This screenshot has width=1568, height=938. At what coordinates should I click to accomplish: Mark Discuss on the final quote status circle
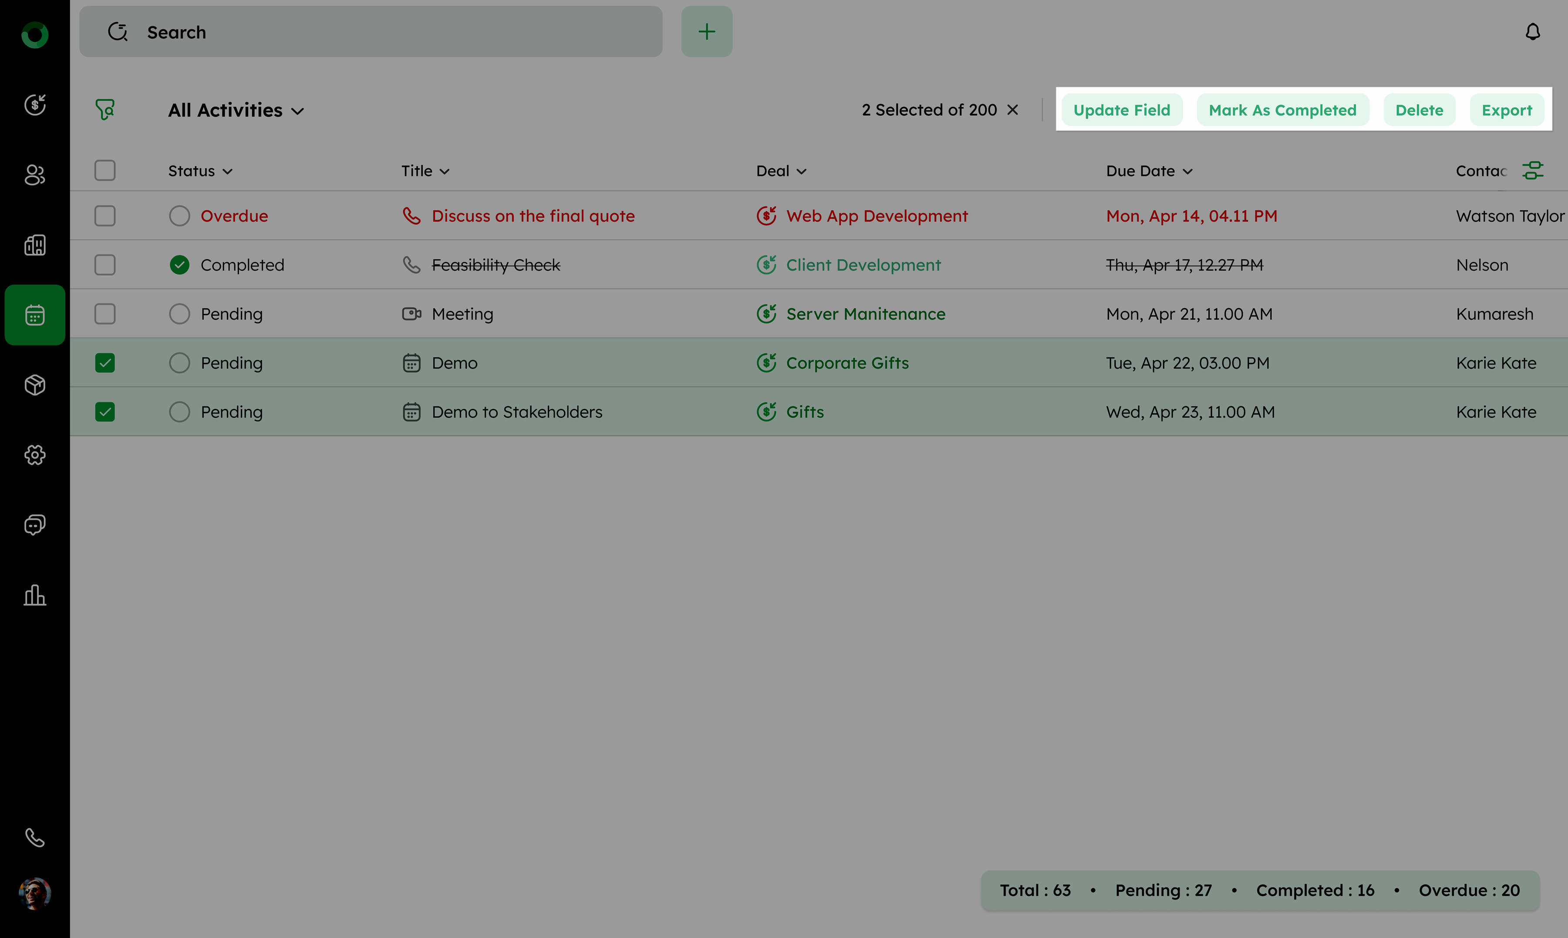(x=179, y=216)
